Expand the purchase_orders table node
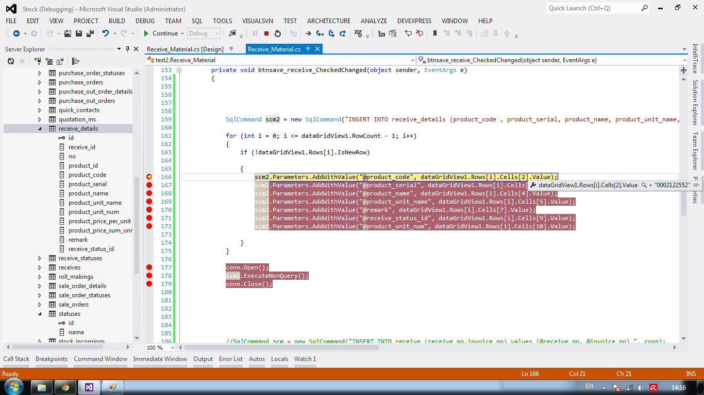 pyautogui.click(x=40, y=82)
